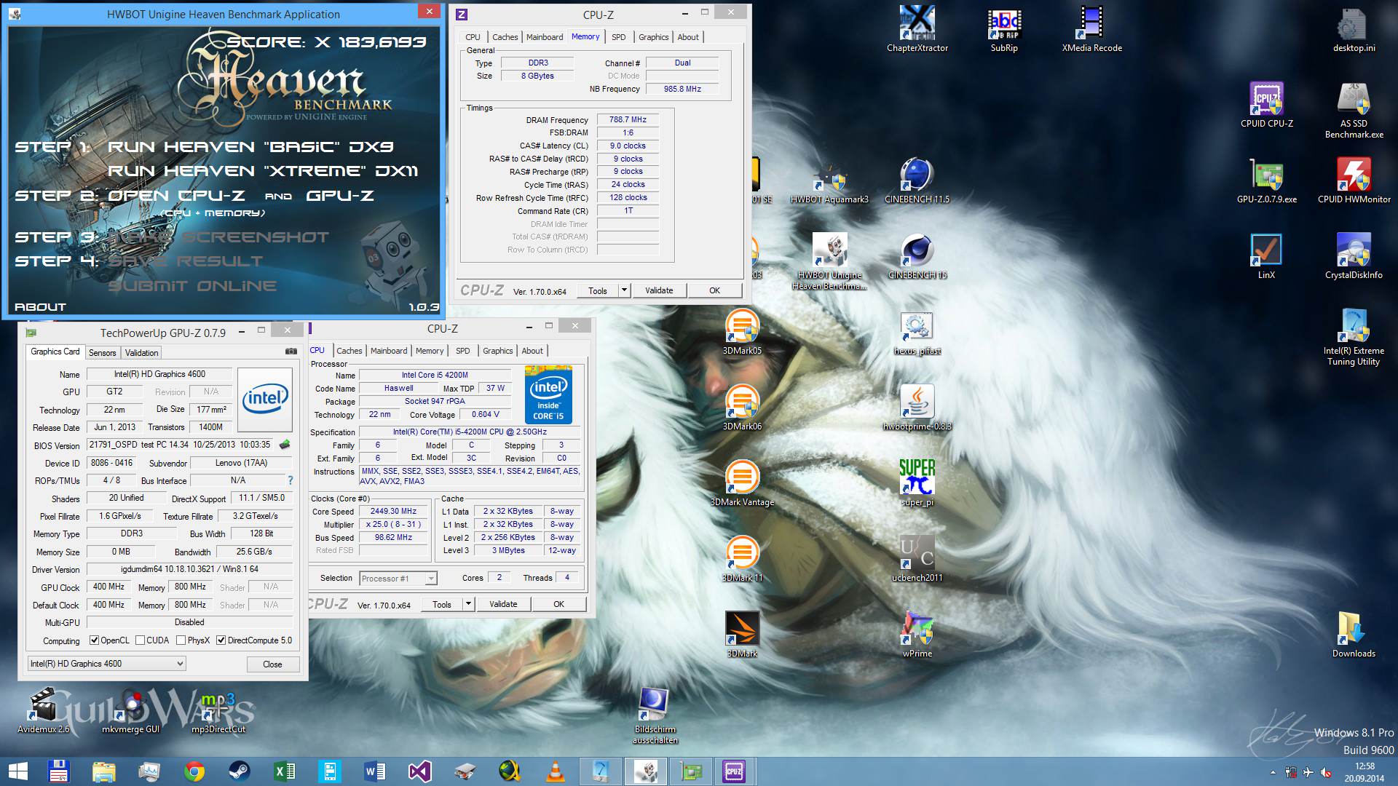Show hidden system tray icons arrow
The width and height of the screenshot is (1398, 786).
point(1272,773)
